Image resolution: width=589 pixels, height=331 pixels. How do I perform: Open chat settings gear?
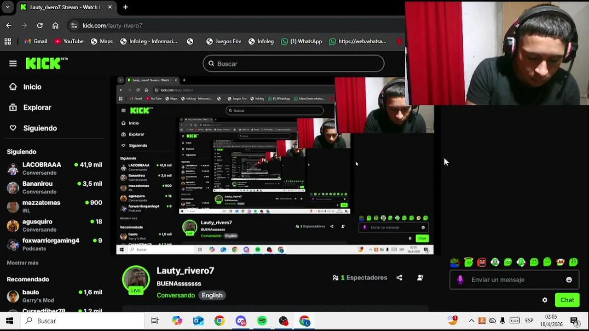(x=545, y=300)
